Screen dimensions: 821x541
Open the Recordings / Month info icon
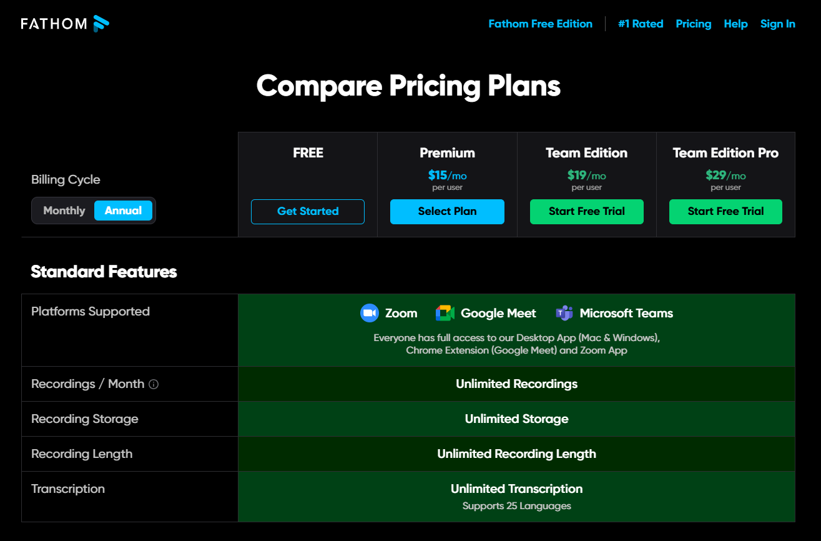coord(154,384)
